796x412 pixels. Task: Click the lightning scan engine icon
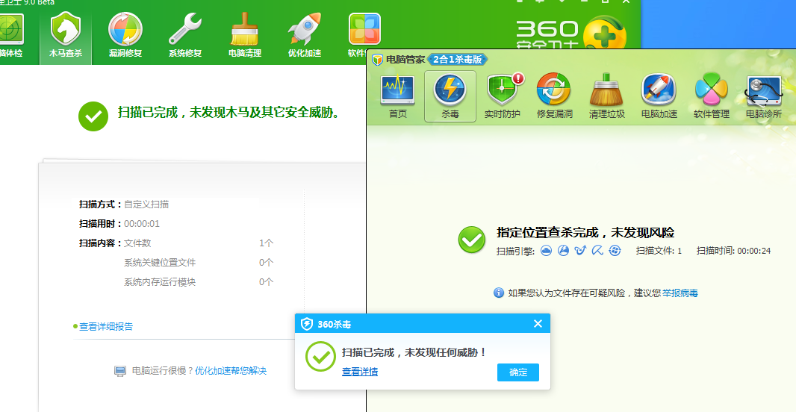point(563,250)
